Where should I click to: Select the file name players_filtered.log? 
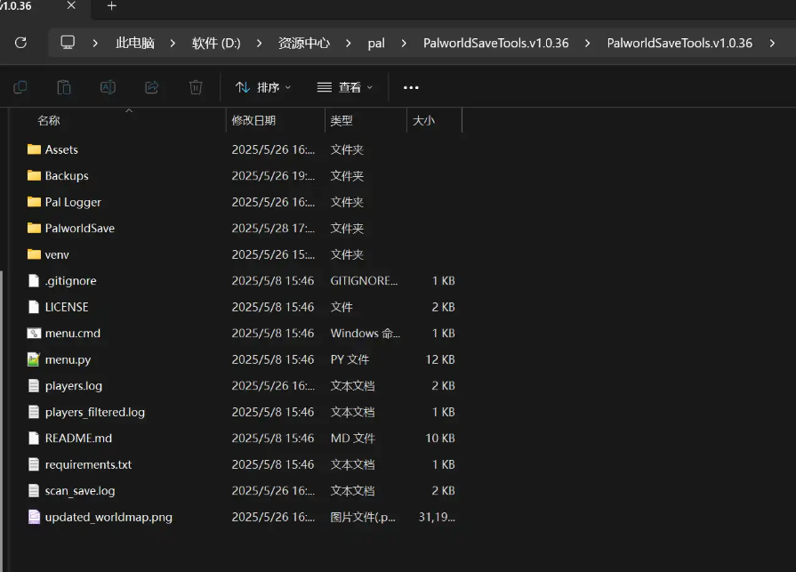click(x=95, y=412)
